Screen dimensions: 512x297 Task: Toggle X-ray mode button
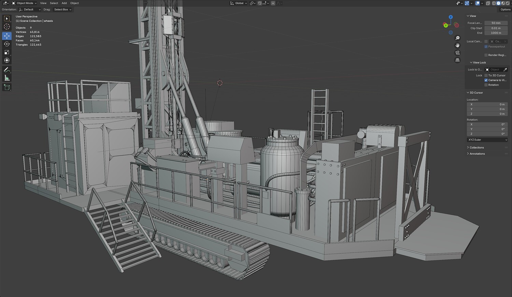pyautogui.click(x=488, y=3)
